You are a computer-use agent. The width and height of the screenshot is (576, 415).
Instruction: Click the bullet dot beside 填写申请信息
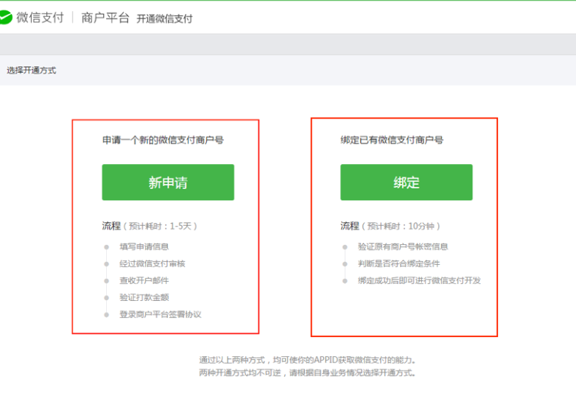[107, 247]
